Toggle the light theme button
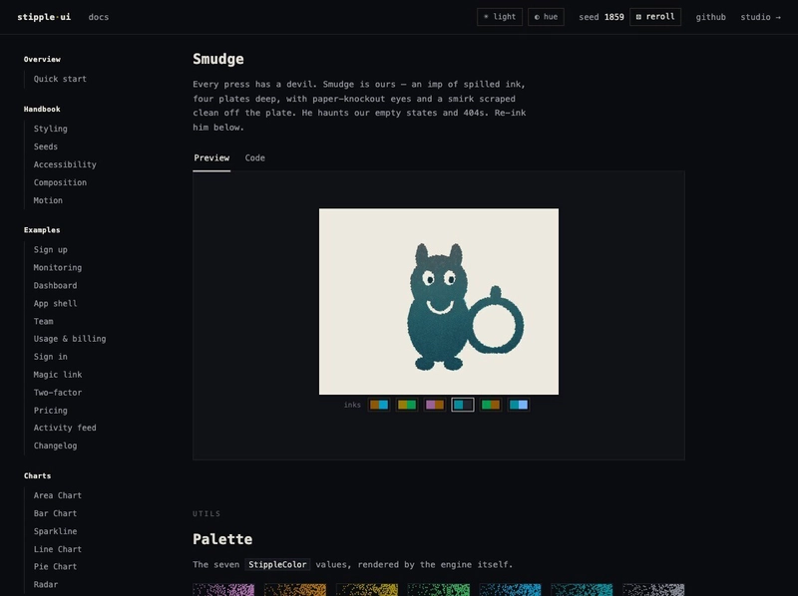The width and height of the screenshot is (798, 596). click(500, 17)
